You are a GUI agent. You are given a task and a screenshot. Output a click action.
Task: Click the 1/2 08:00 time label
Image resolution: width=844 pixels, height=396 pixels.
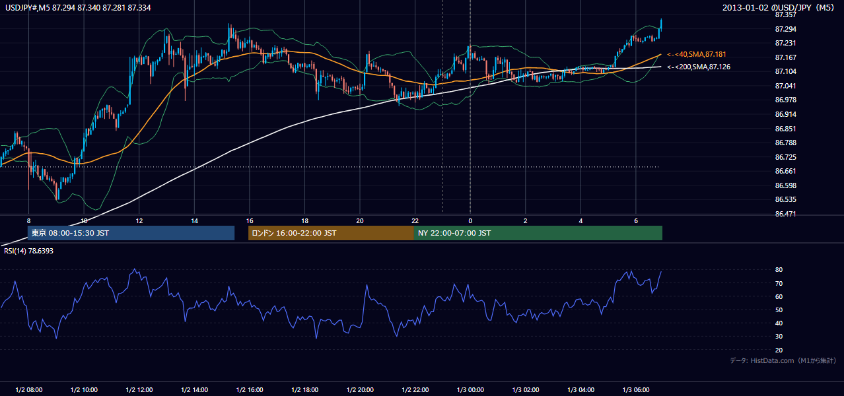coord(29,389)
